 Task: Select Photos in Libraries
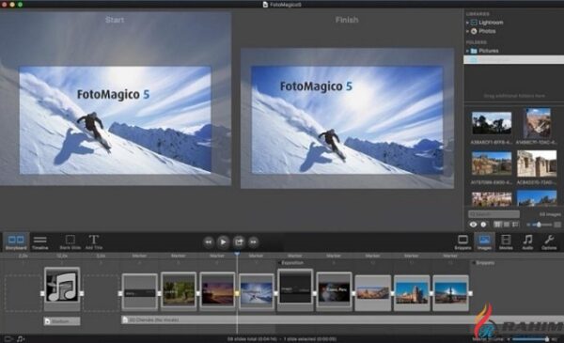click(x=487, y=31)
